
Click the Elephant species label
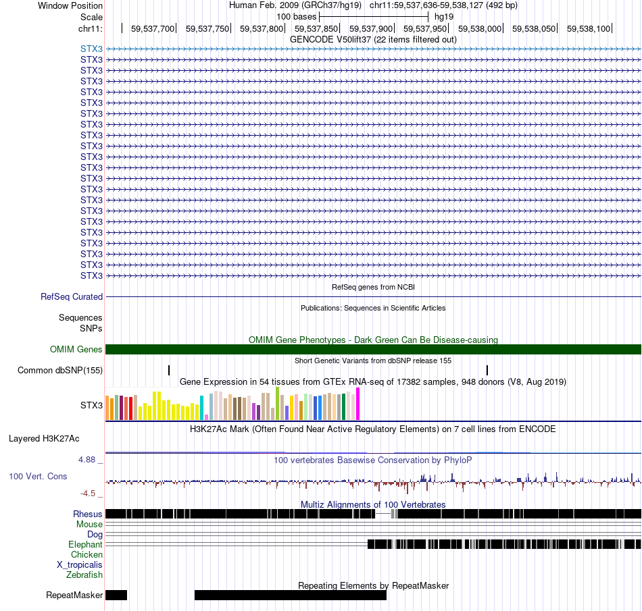(85, 545)
